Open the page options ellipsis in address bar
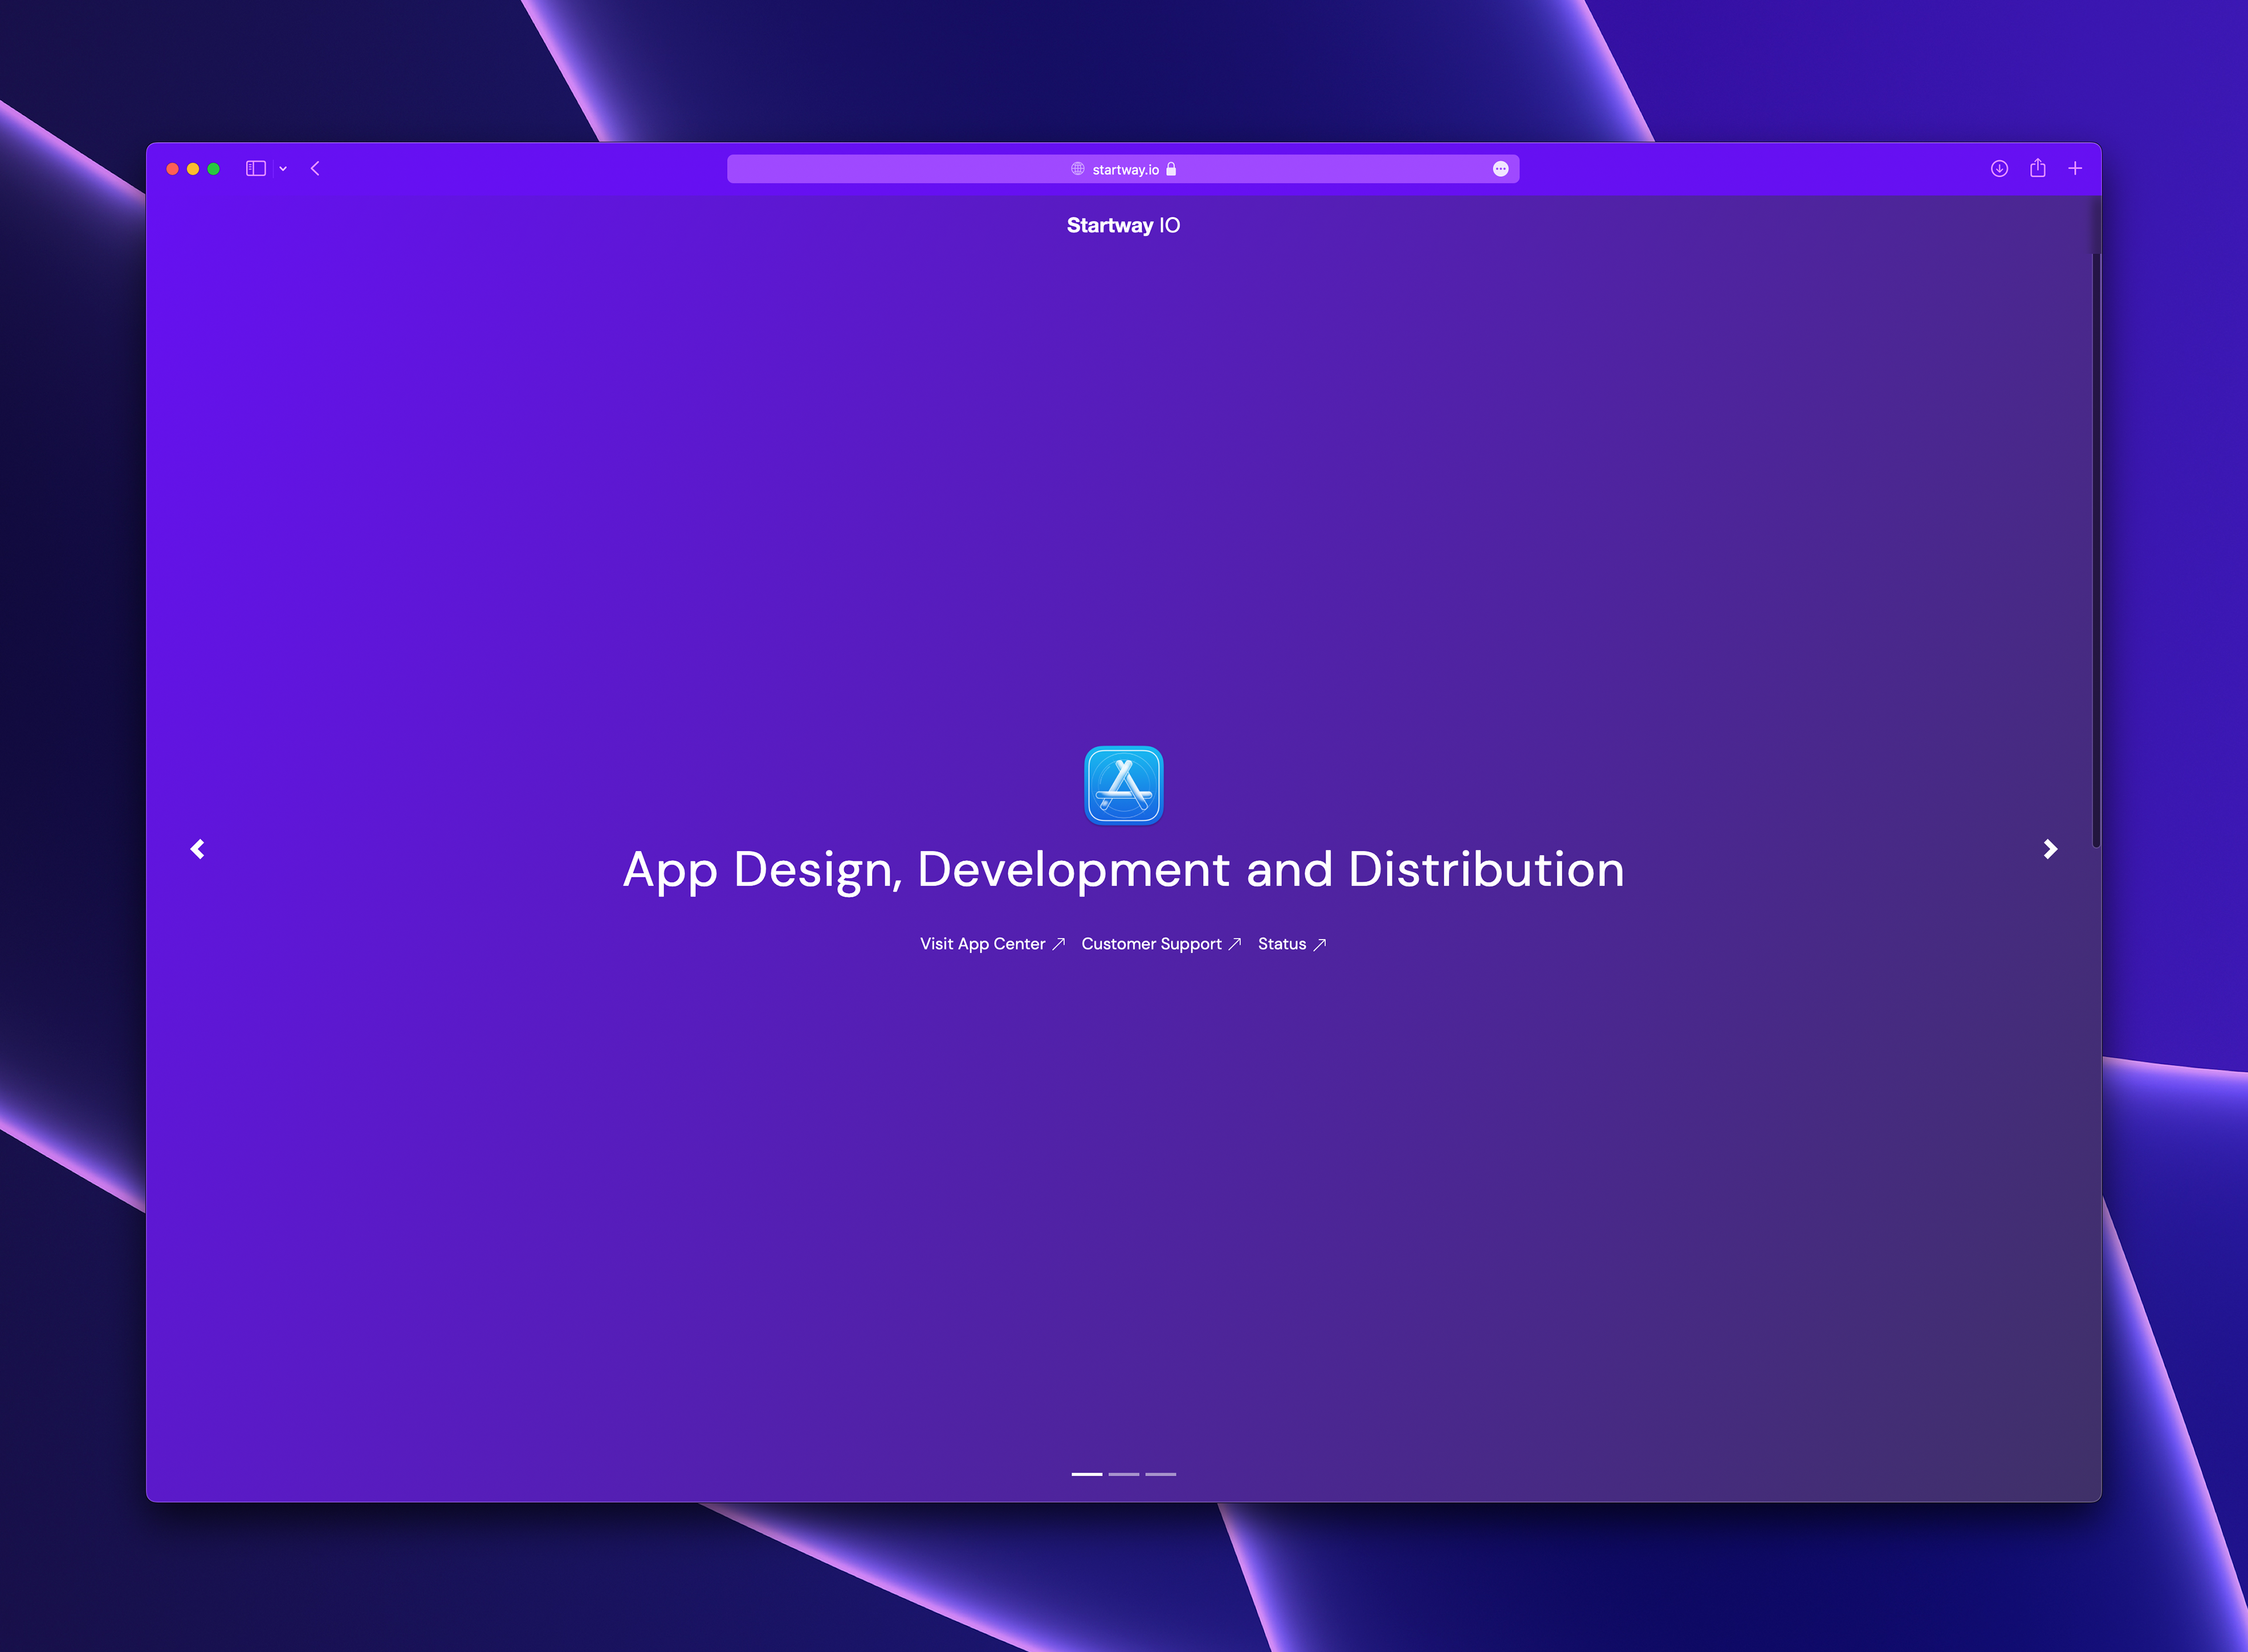2248x1652 pixels. coord(1500,169)
